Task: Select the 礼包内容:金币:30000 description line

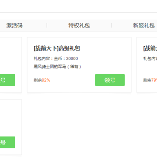Action: tap(56, 58)
